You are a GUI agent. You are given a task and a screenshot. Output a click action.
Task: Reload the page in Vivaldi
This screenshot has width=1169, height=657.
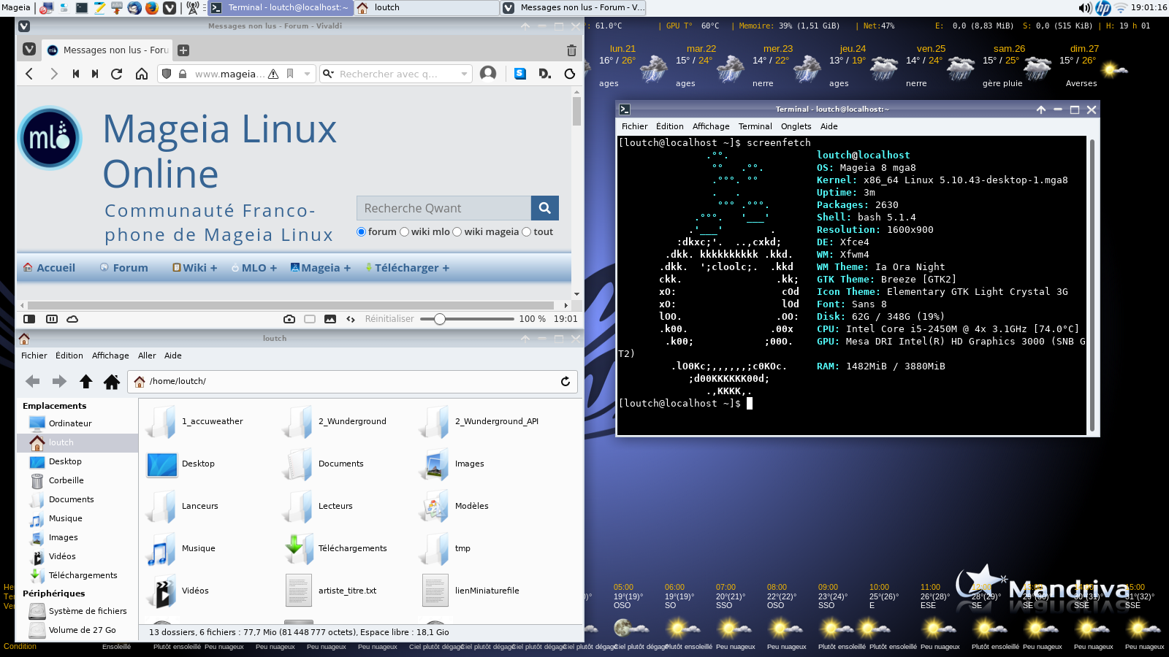[116, 74]
